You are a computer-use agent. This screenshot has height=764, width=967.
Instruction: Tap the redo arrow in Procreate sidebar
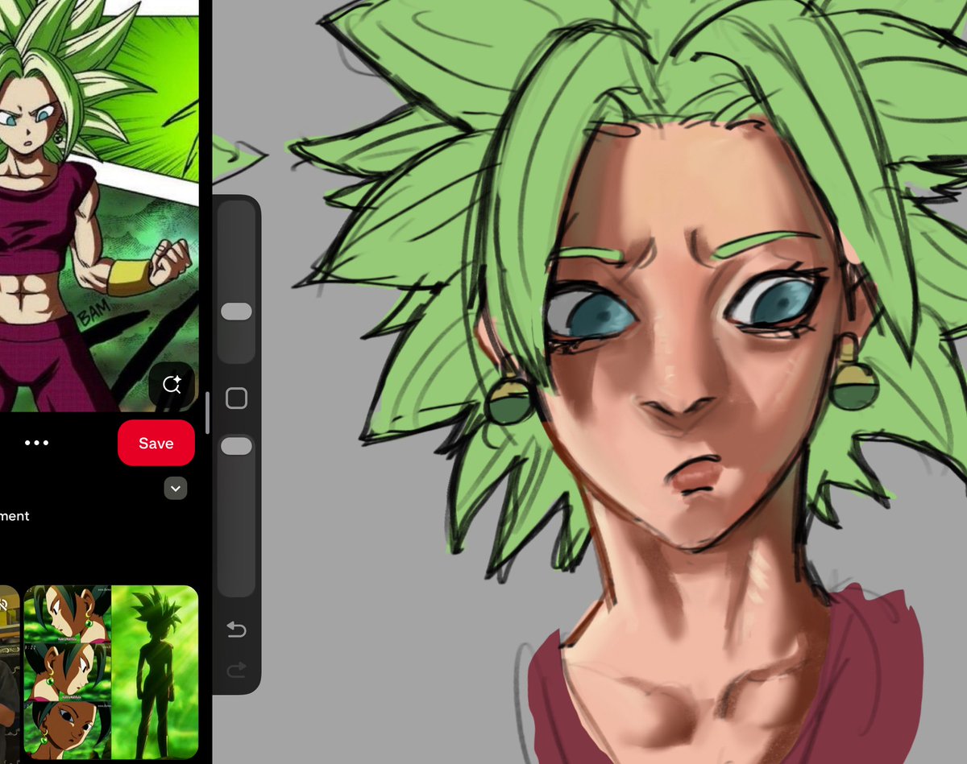click(x=236, y=670)
